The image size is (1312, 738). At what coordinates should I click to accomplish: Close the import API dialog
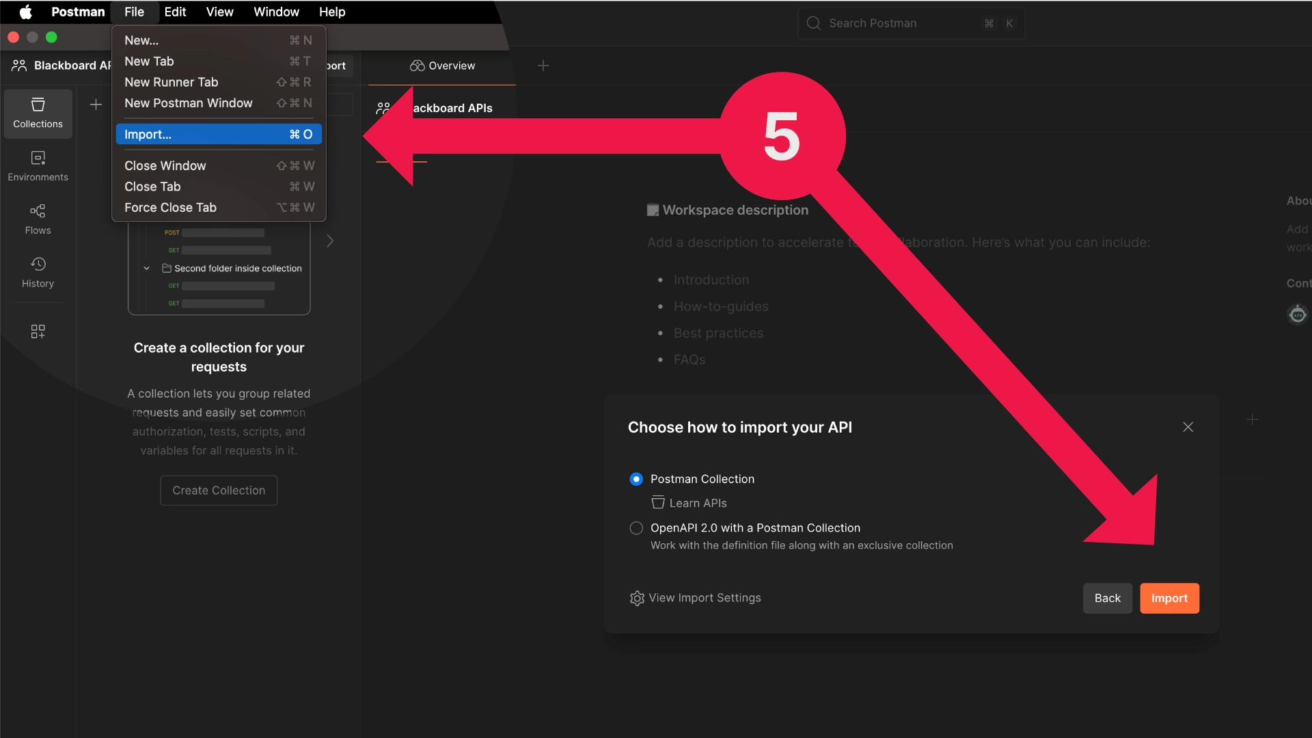click(1188, 427)
